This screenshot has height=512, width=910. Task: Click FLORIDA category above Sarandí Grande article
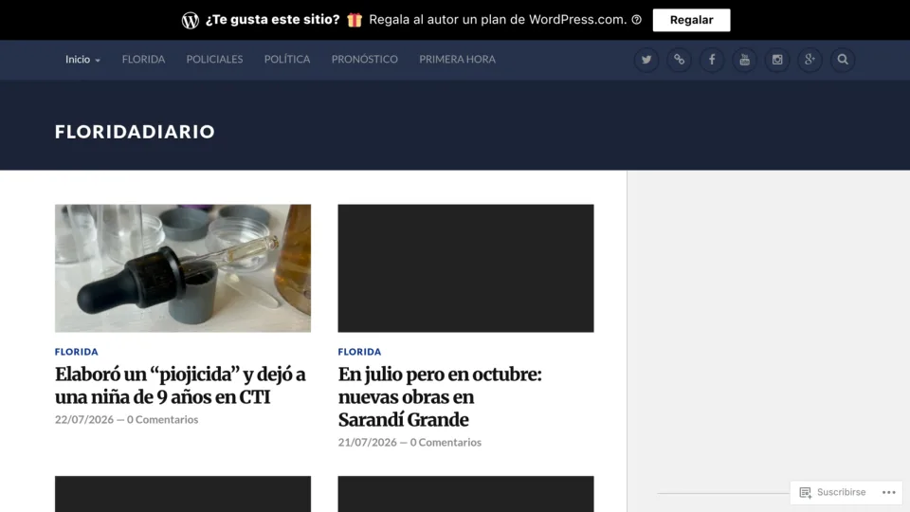click(360, 352)
